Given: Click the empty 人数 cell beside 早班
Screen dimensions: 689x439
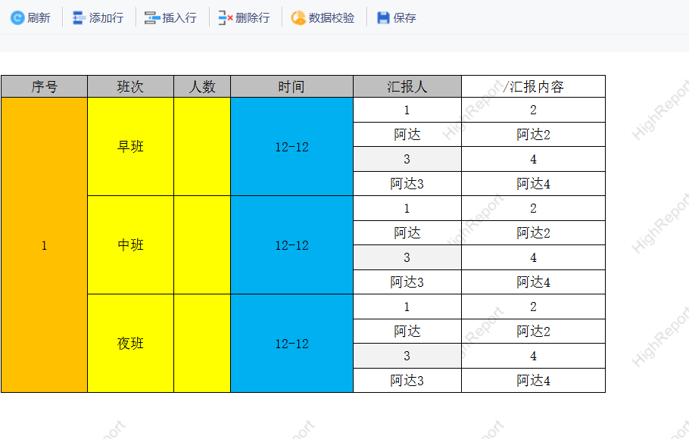Looking at the screenshot, I should point(202,147).
